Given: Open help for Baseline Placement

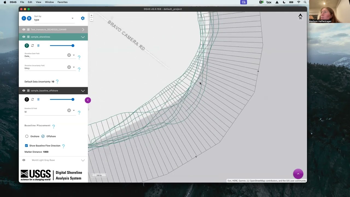Looking at the screenshot, I should coord(54,126).
